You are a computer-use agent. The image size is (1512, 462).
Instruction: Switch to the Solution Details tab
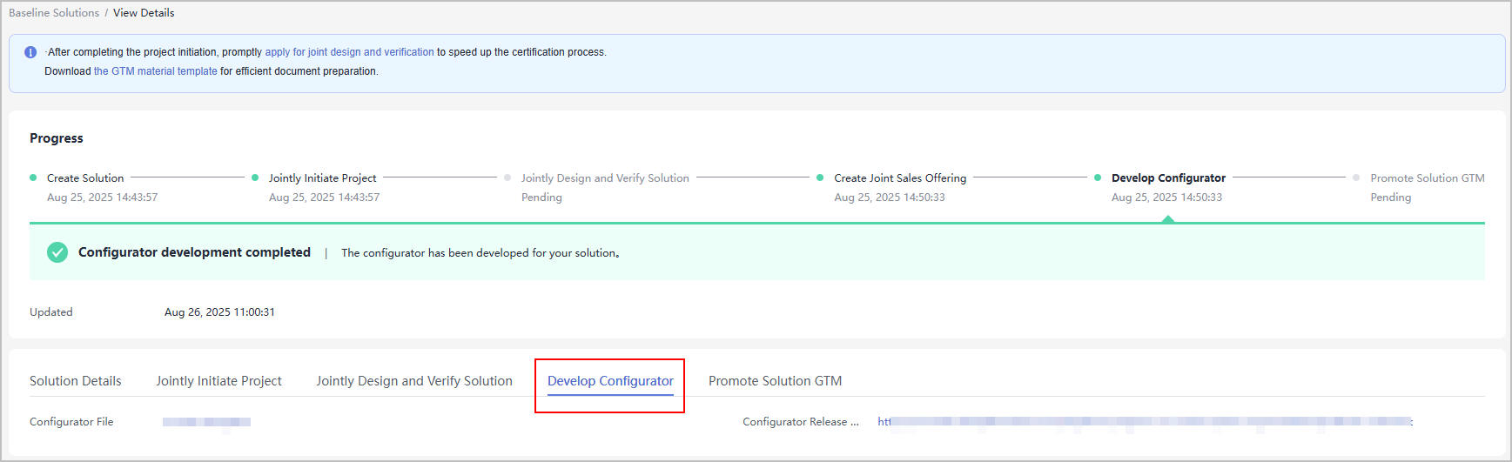coord(76,381)
